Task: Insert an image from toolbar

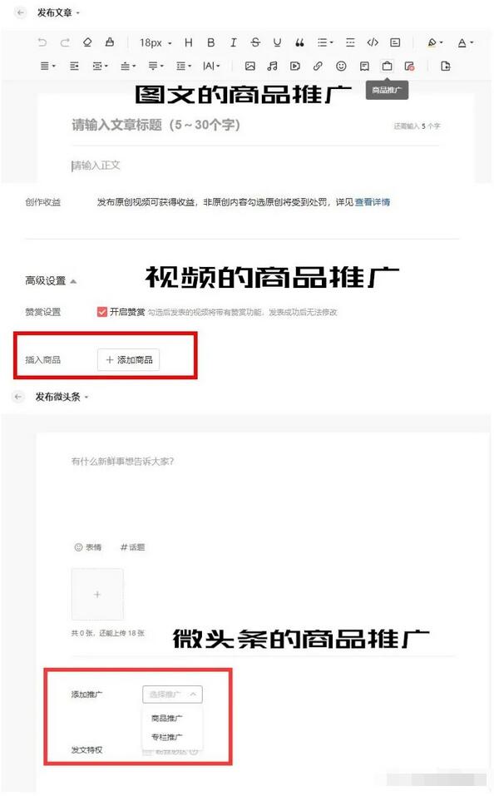Action: [249, 66]
